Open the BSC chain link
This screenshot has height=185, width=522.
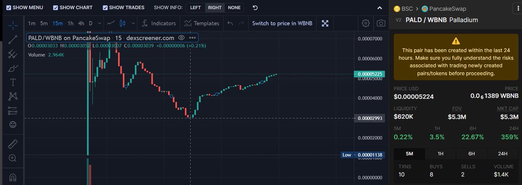coord(407,8)
